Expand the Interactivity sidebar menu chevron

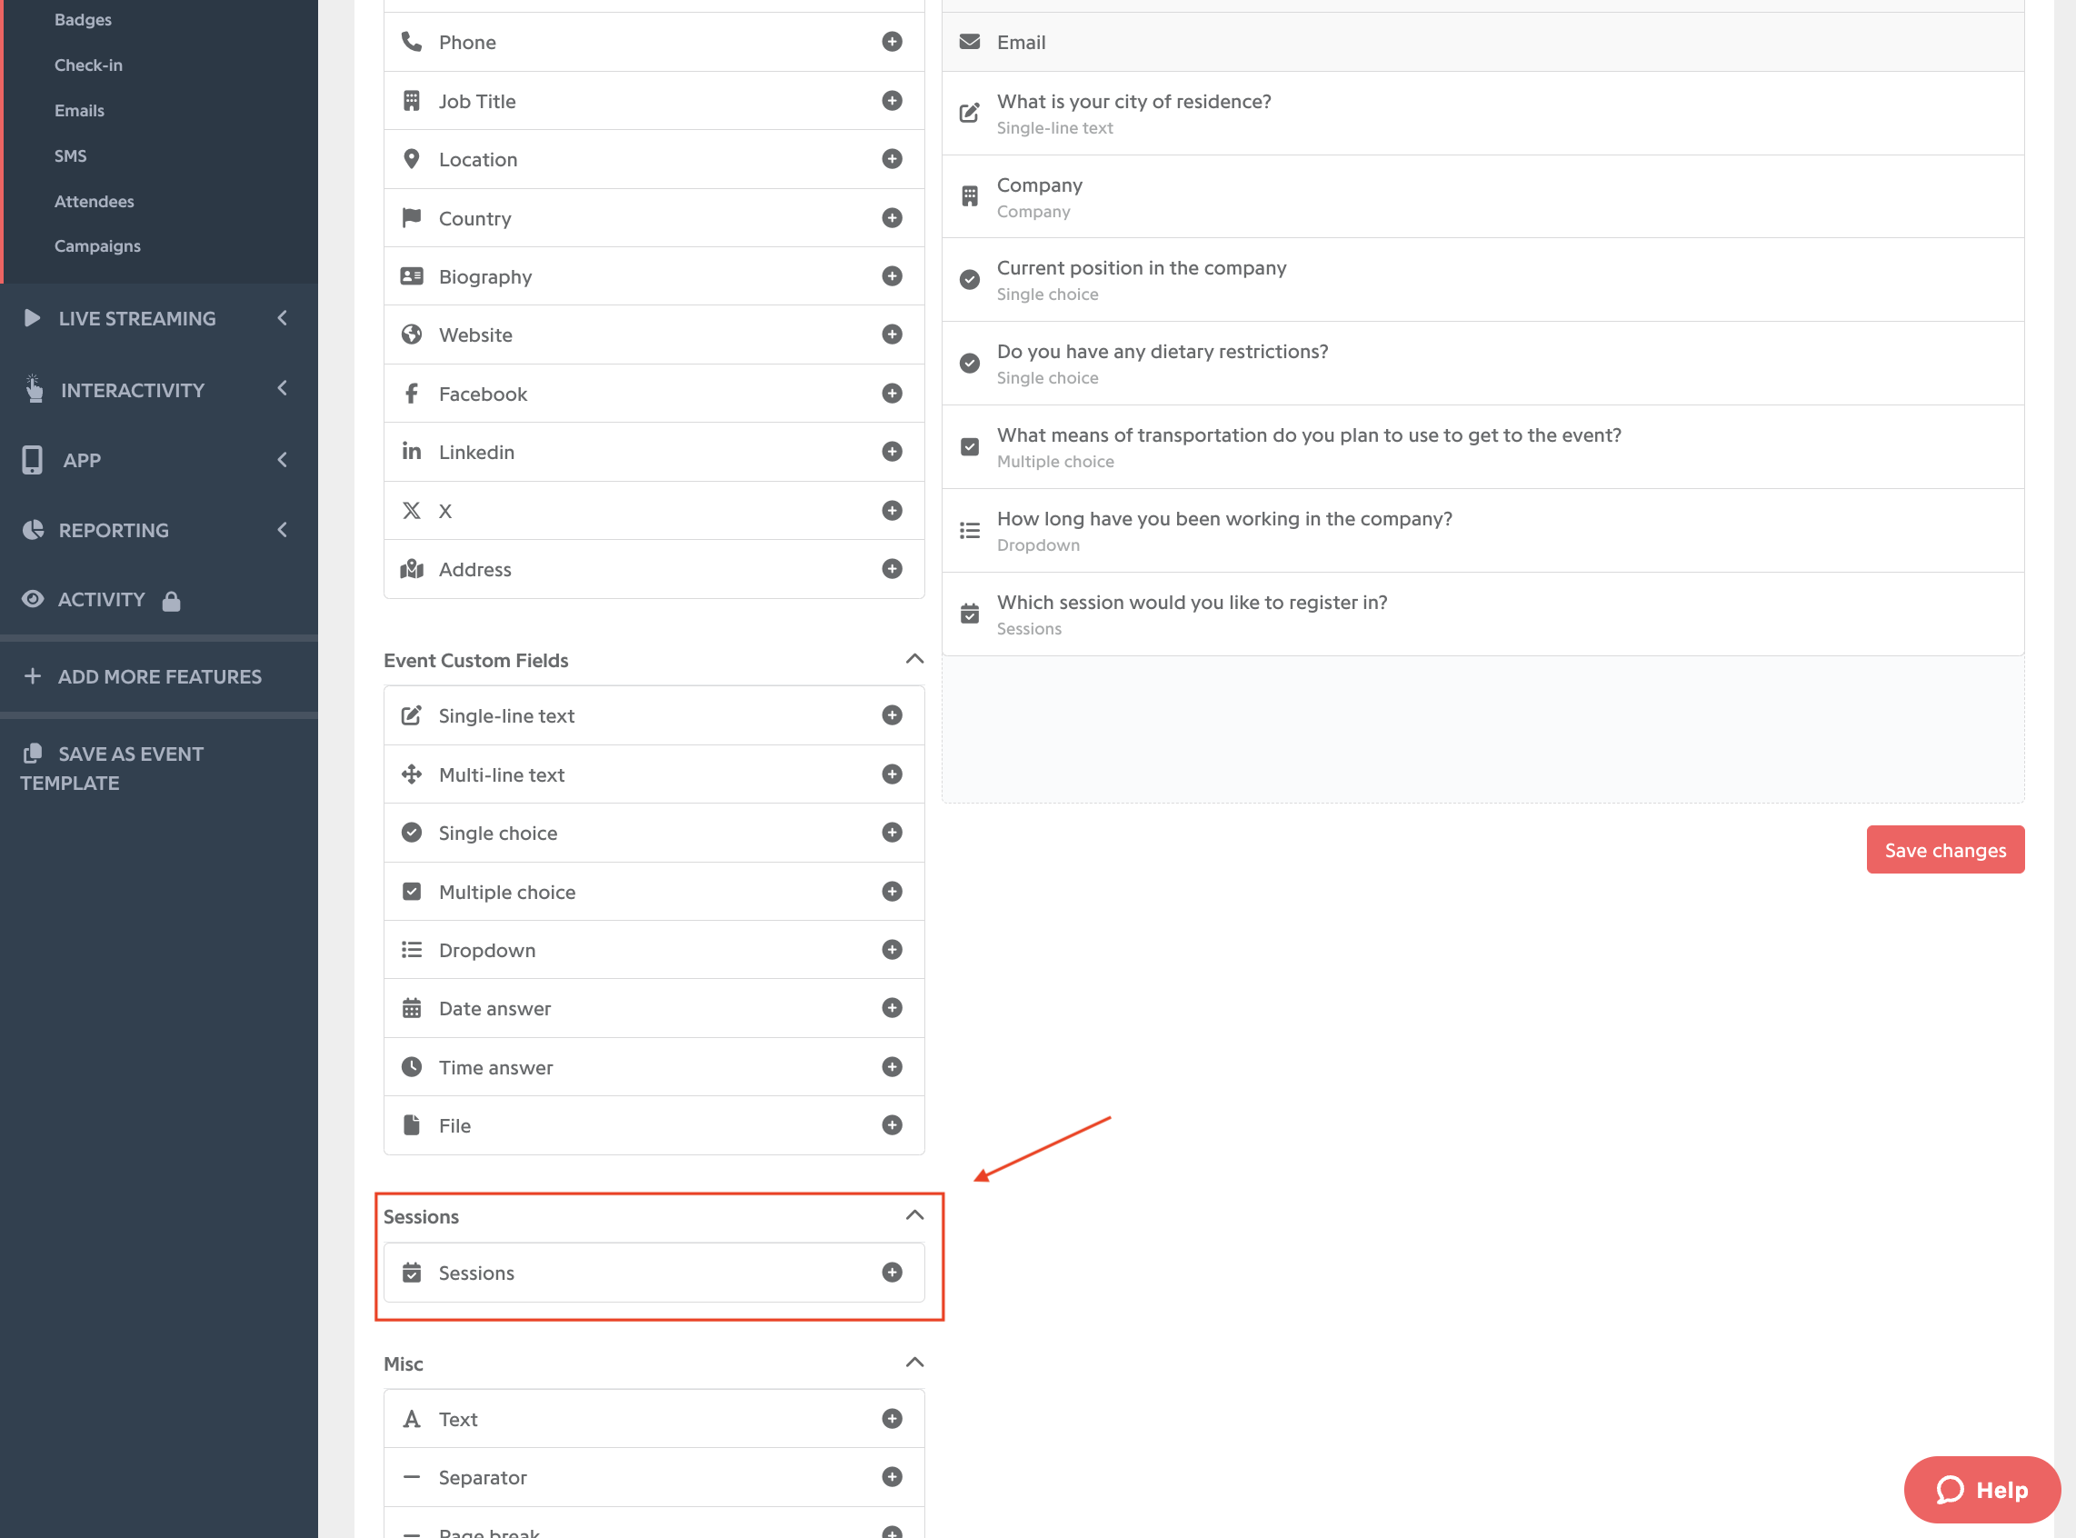tap(282, 389)
